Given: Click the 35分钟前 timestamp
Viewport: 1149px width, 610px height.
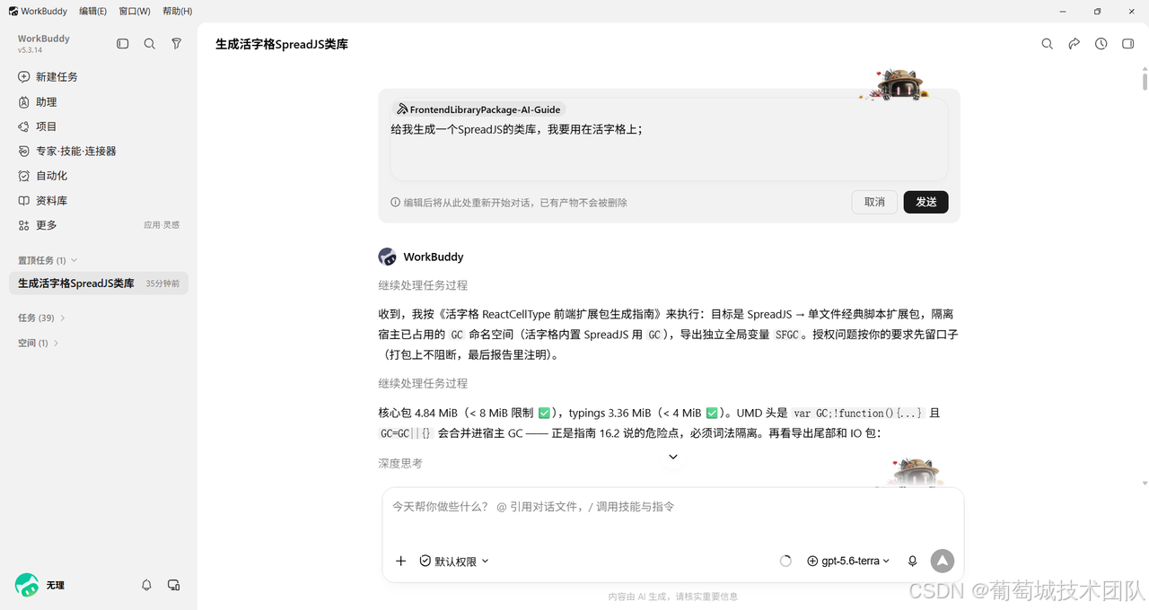Looking at the screenshot, I should click(x=162, y=283).
